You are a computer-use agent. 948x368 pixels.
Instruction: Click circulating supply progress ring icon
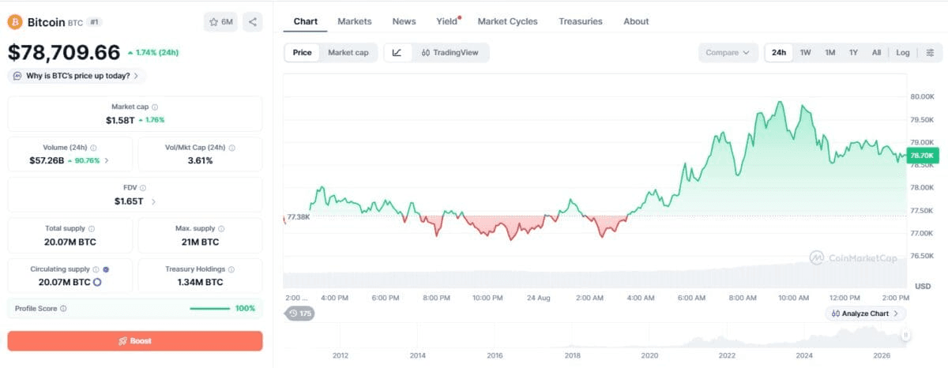tap(97, 282)
